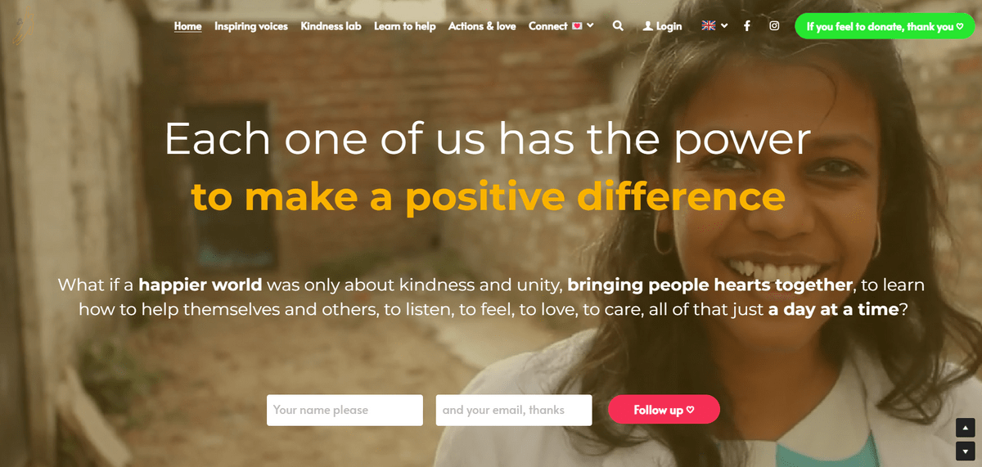Click the scroll-up arrow button

coord(965,427)
